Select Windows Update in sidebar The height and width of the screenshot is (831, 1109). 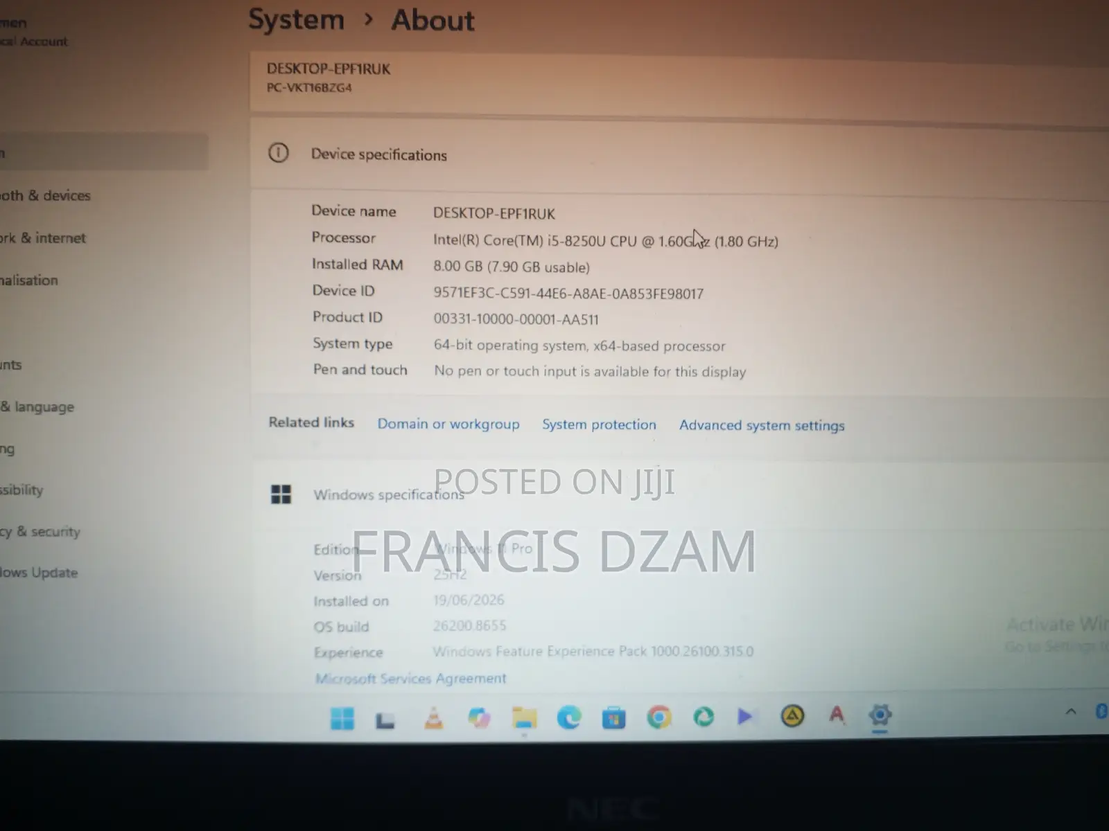point(39,572)
